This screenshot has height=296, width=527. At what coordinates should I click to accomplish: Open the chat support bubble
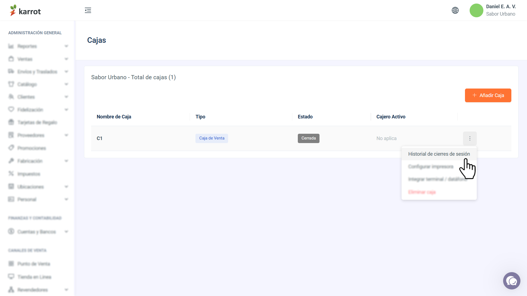[x=512, y=281]
